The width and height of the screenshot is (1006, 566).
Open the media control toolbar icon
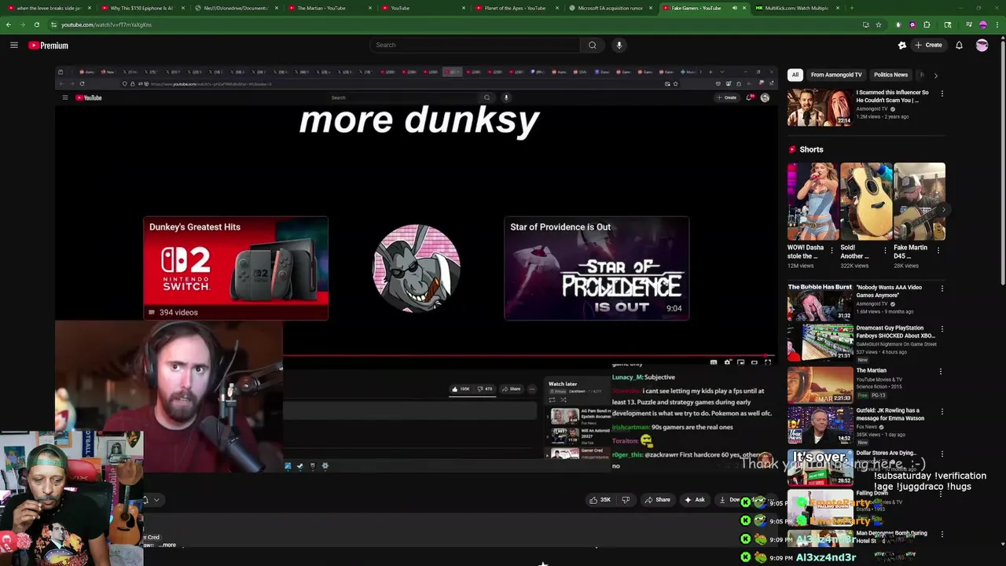coord(969,24)
